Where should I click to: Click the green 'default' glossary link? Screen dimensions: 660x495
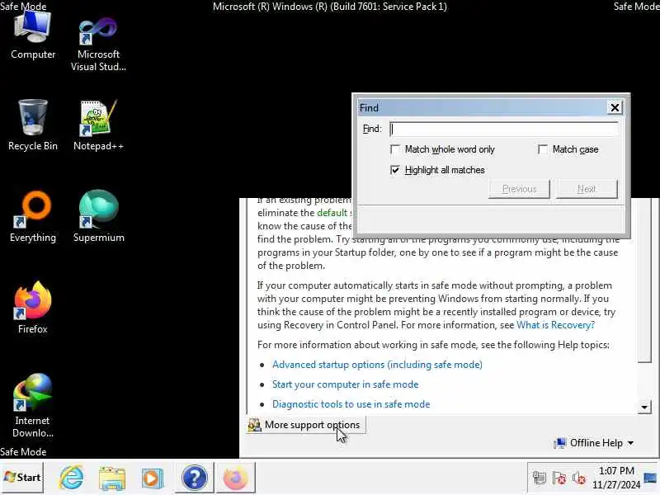(x=332, y=213)
